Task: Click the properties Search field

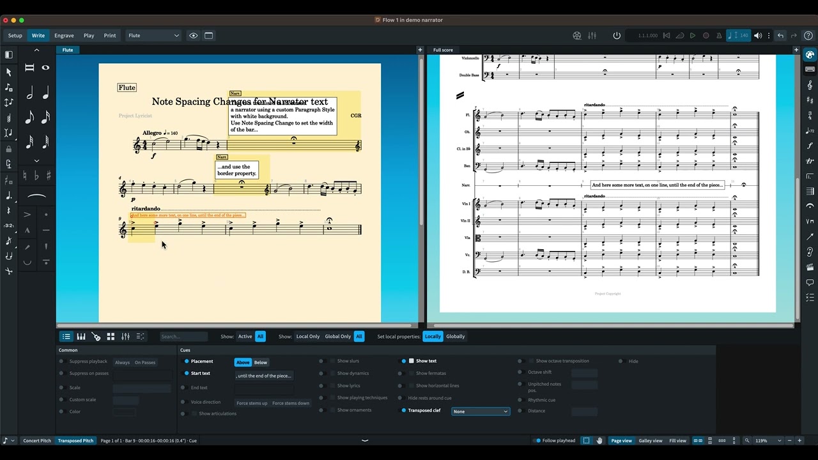Action: (183, 337)
